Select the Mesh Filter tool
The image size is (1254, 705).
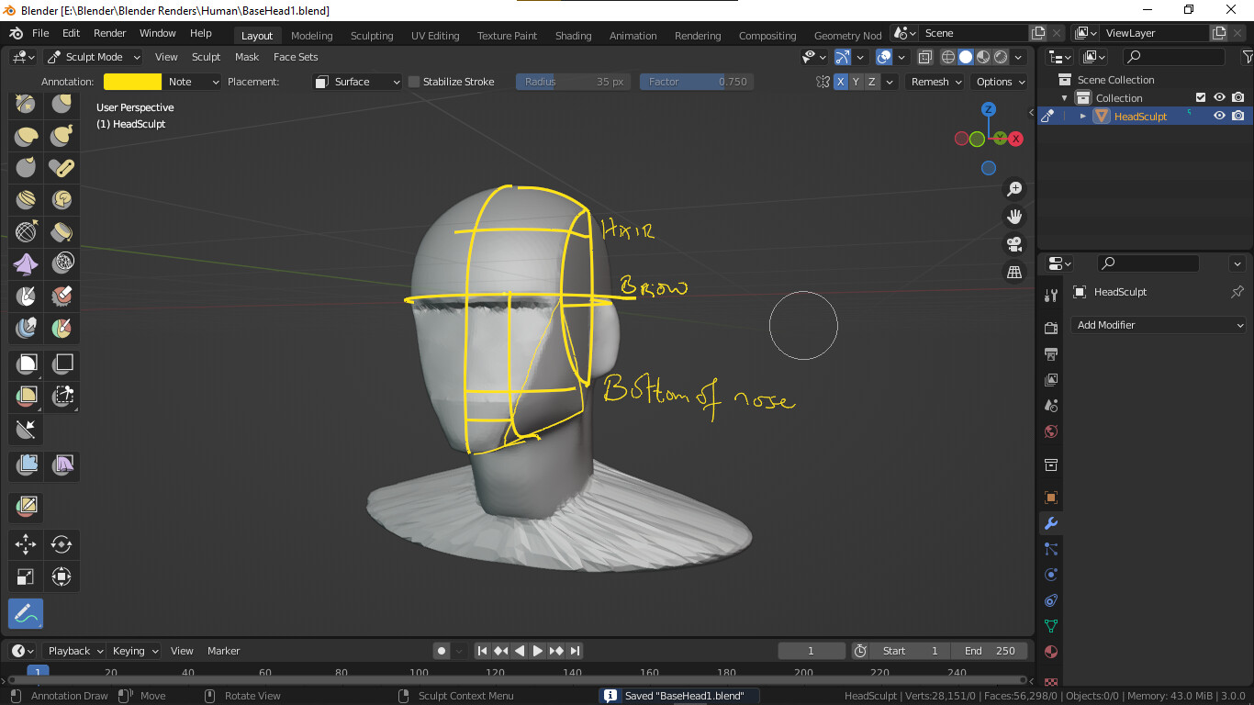(26, 465)
